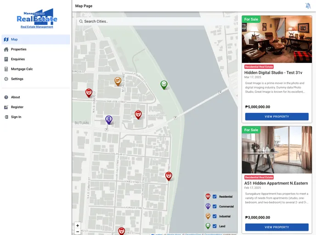316x235 pixels.
Task: Select the purple commercial map marker
Action: [x=109, y=120]
